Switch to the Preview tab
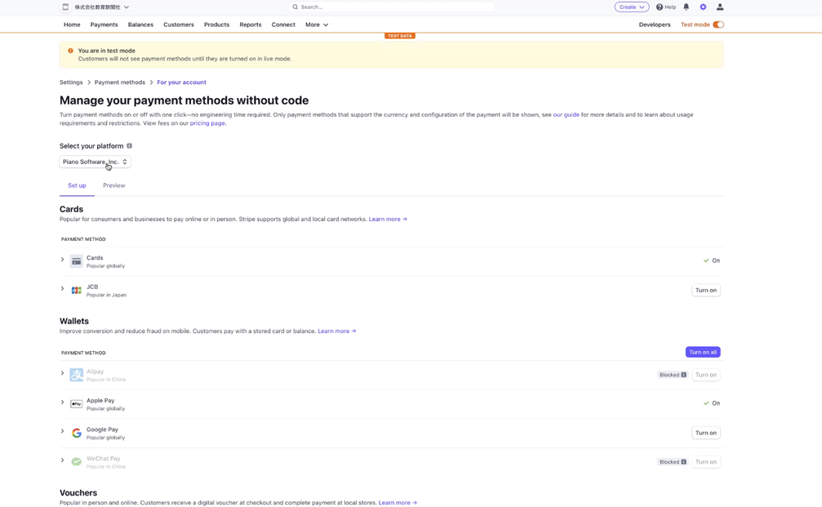The image size is (822, 507). coord(113,185)
